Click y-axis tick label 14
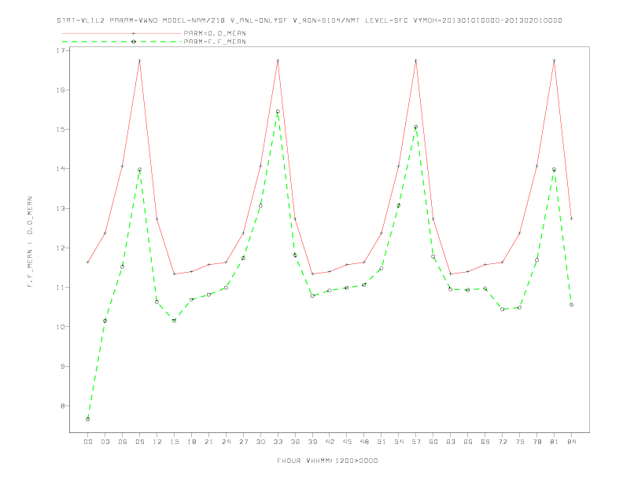 [61, 169]
